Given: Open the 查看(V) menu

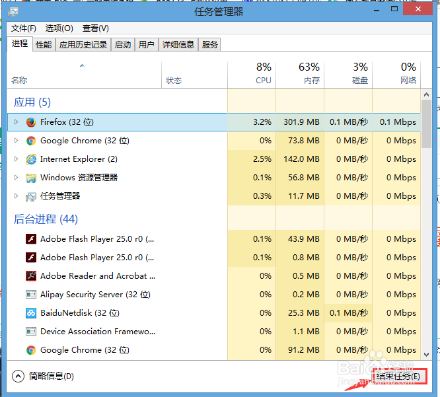Looking at the screenshot, I should click(x=95, y=28).
